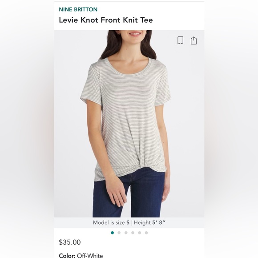Tap the model's dark blue jeans
Viewport: 258px width, 258px height.
[x=129, y=196]
